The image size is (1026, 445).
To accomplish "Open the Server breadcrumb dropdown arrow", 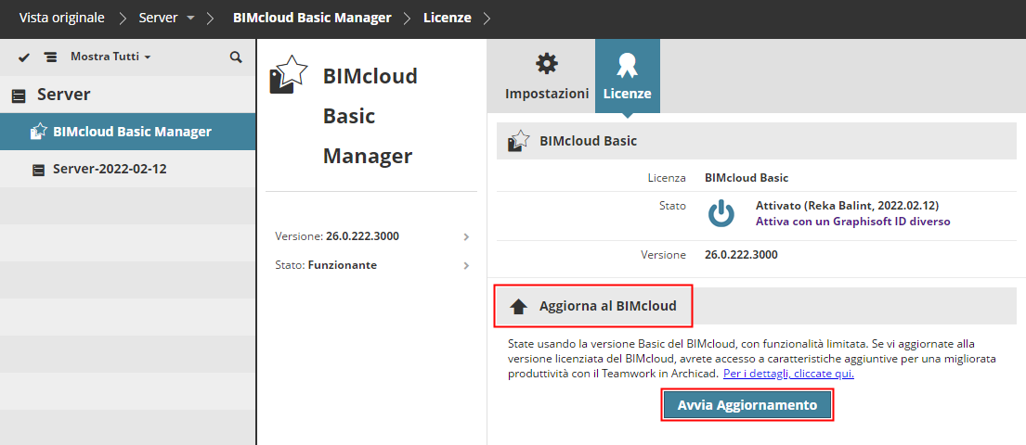I will pos(190,18).
